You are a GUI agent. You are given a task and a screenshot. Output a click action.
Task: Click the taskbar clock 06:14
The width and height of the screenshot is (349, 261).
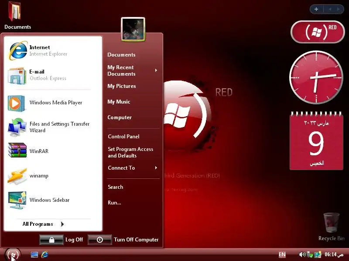[334, 254]
